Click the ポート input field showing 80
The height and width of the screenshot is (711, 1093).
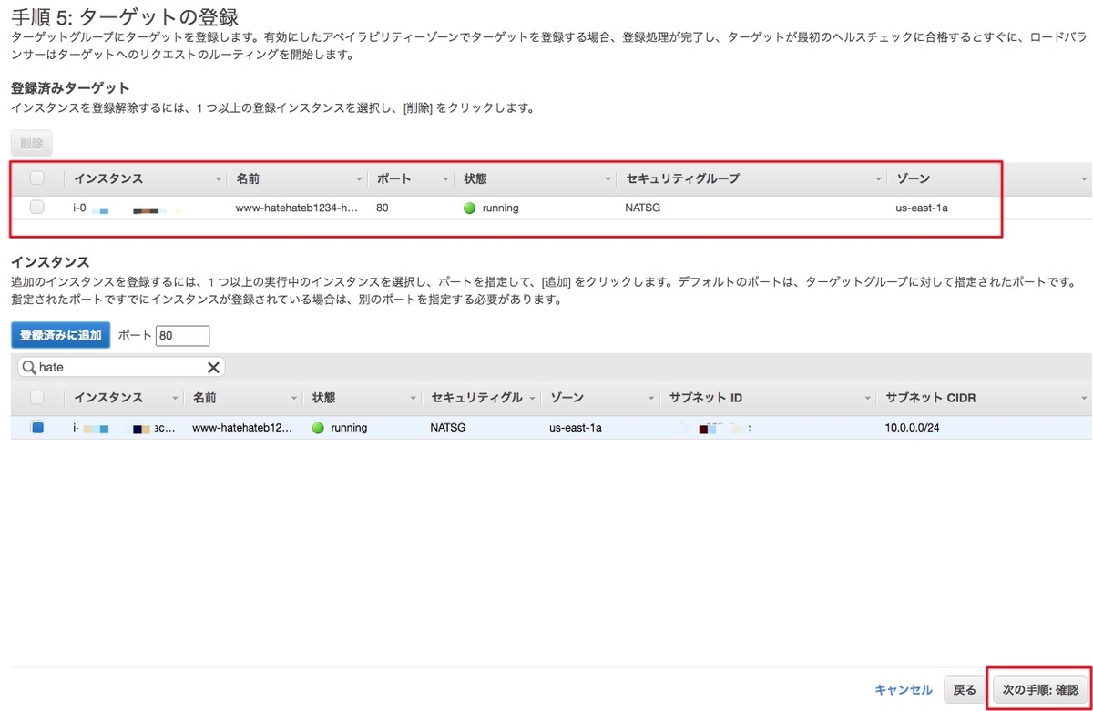click(182, 335)
